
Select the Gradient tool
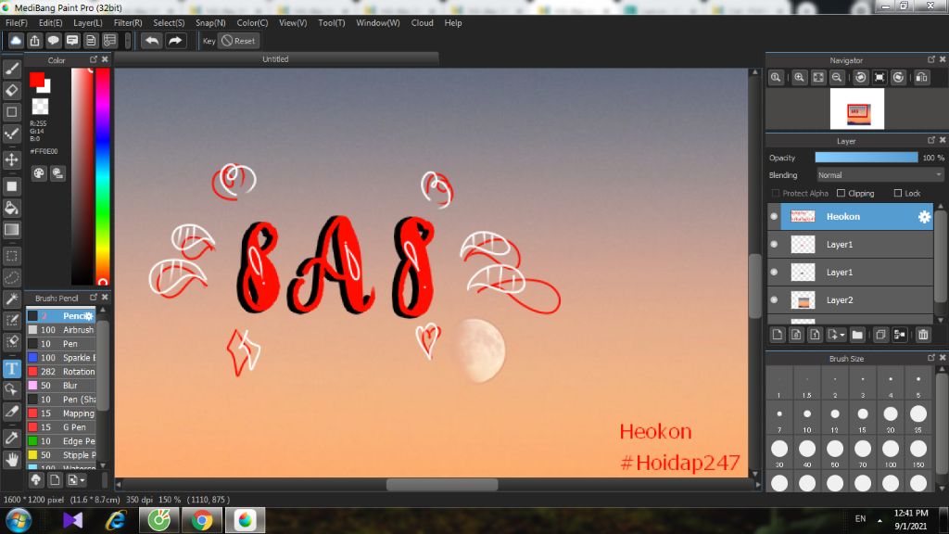click(x=11, y=230)
